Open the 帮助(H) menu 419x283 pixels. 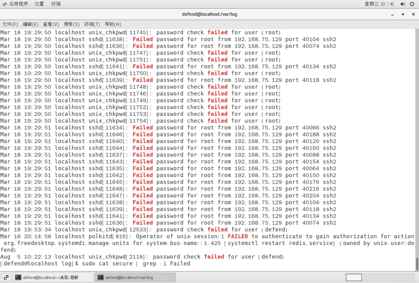click(x=113, y=24)
